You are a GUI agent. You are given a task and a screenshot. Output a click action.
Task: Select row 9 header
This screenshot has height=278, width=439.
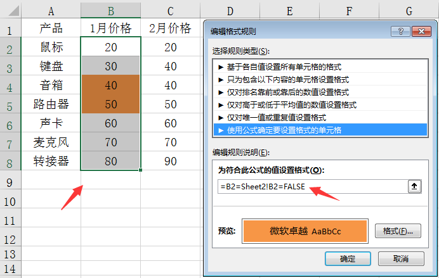tap(10, 180)
